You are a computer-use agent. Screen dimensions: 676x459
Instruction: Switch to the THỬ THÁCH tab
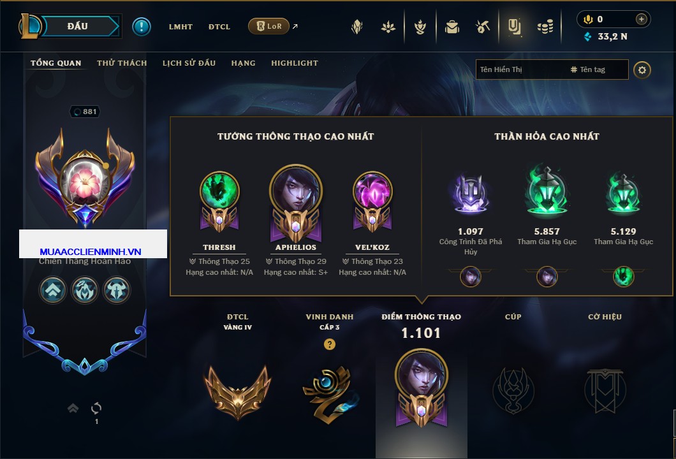coord(122,63)
